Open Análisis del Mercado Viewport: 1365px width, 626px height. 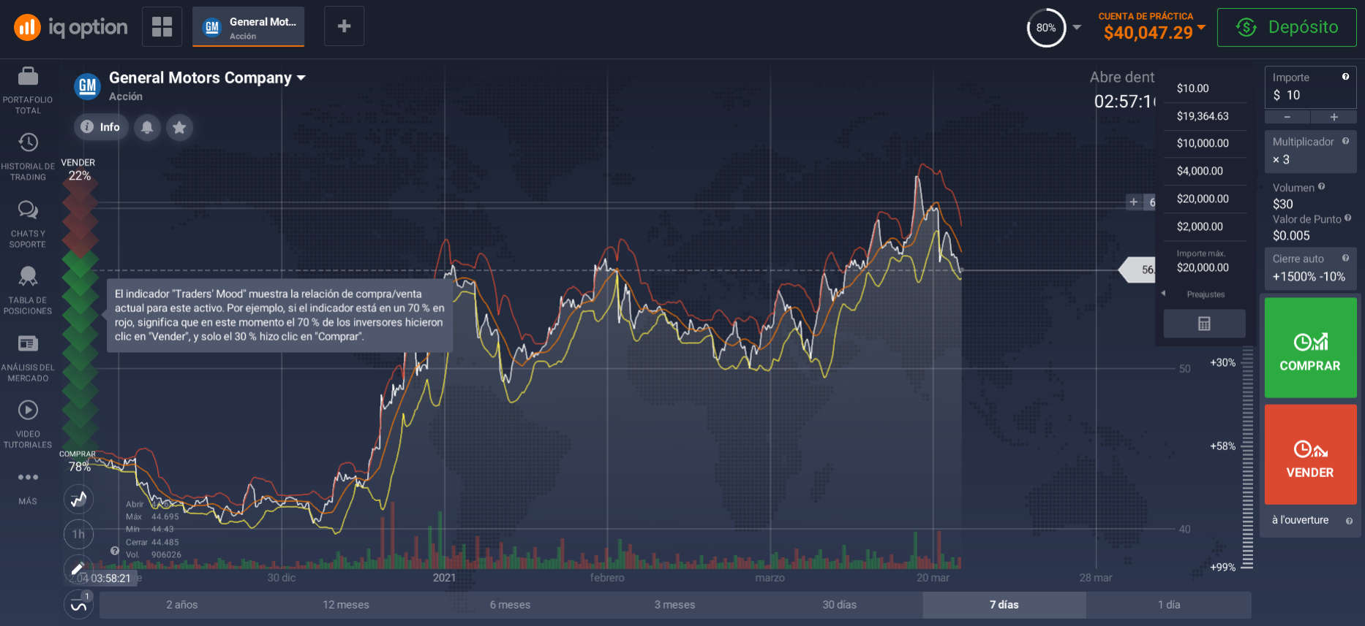(x=28, y=358)
